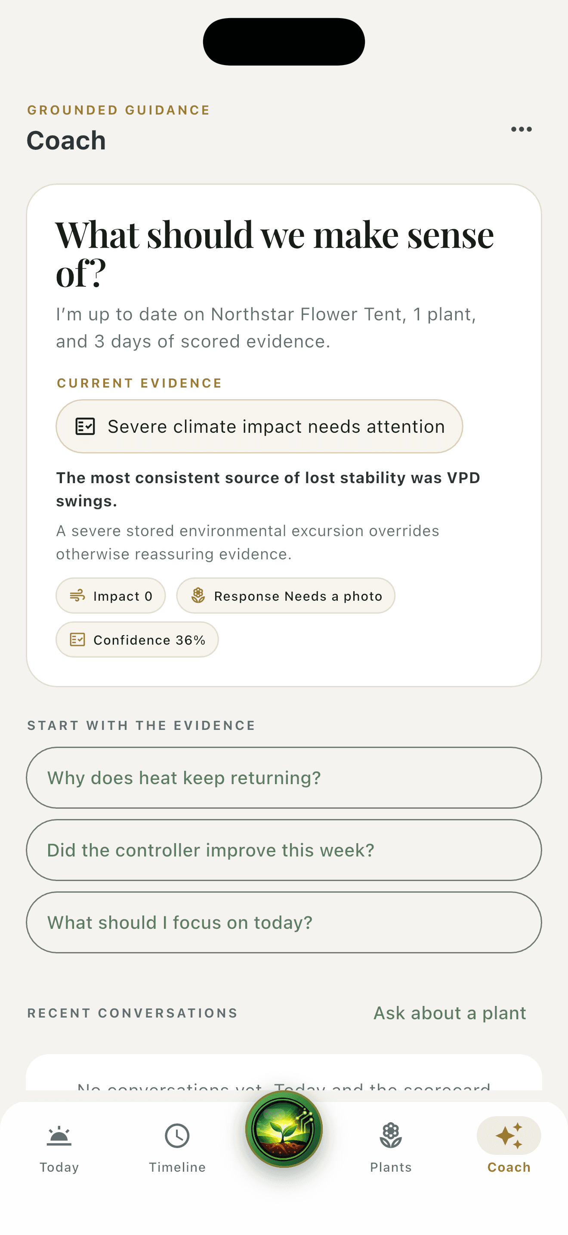
Task: Tap the Coach sparkle icon
Action: (x=509, y=1136)
